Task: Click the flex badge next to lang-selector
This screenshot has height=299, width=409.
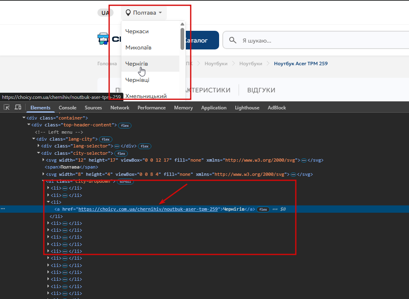Action: pos(144,146)
